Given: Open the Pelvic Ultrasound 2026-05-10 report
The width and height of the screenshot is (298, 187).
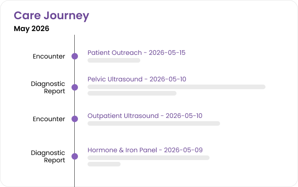Looking at the screenshot, I should (137, 79).
